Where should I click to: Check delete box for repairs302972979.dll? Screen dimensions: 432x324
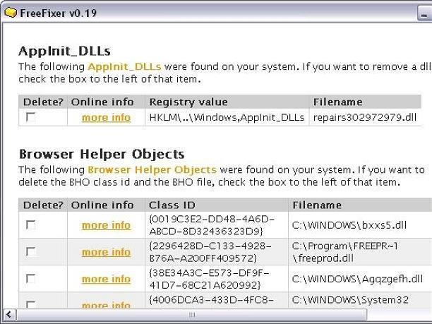(x=30, y=117)
